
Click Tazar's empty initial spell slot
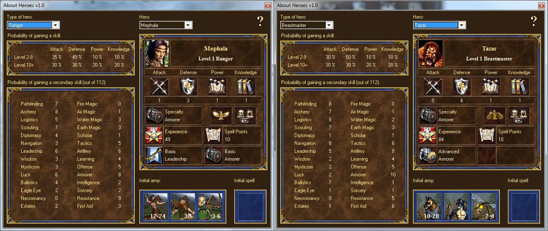click(x=522, y=206)
